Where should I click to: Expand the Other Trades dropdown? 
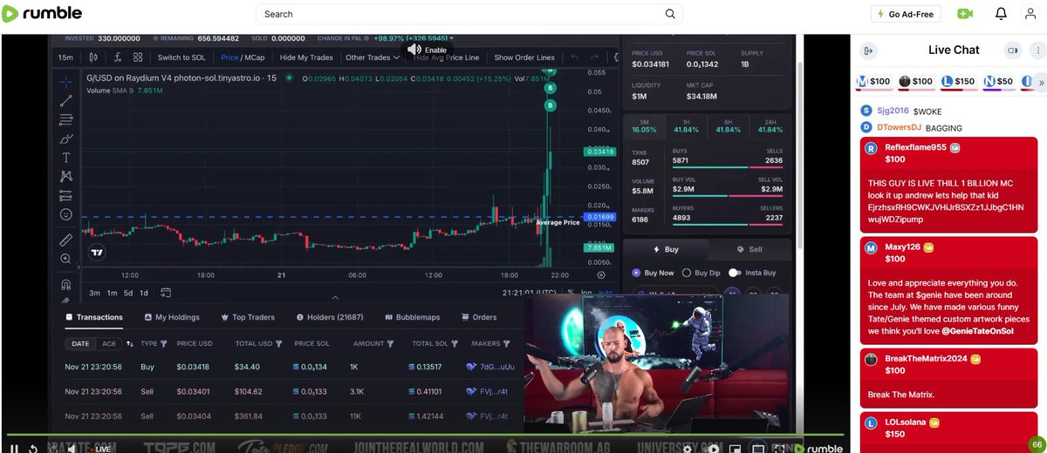(373, 57)
